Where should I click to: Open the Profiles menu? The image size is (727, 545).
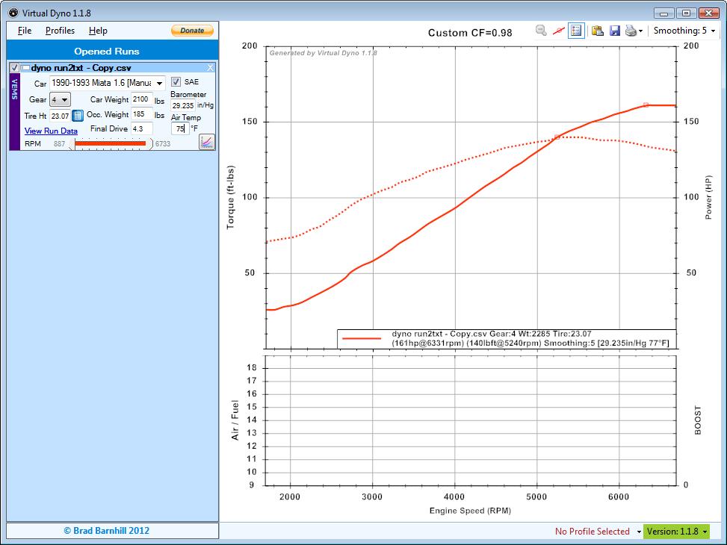(x=60, y=31)
